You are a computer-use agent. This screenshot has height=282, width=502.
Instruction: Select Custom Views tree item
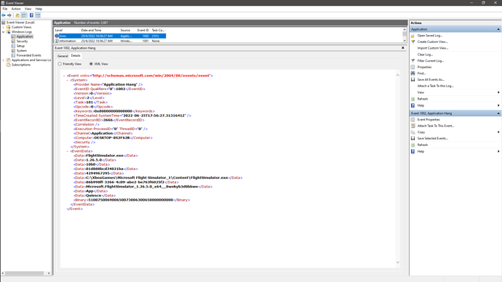21,27
